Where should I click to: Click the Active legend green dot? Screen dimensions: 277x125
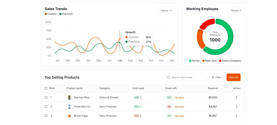pyautogui.click(x=190, y=61)
